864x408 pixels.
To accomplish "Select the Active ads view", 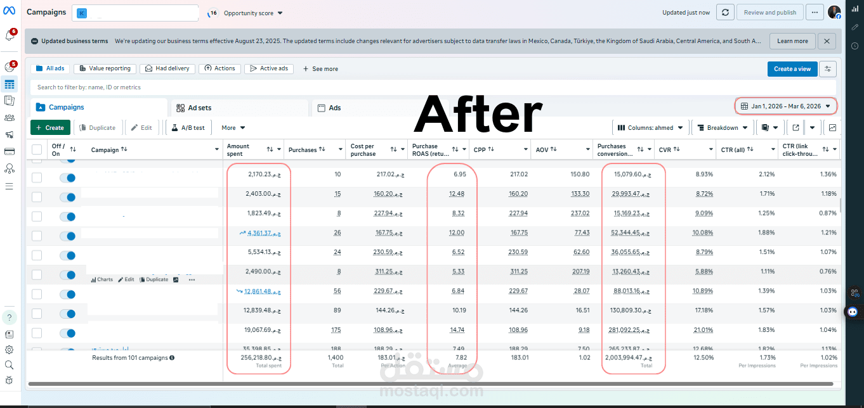I will click(268, 68).
